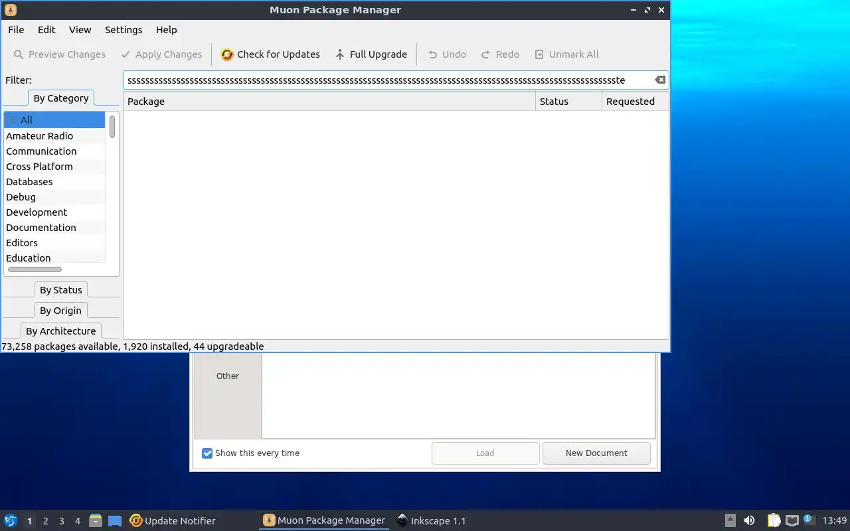Click the Undo toolbar button
850x531 pixels.
tap(447, 54)
